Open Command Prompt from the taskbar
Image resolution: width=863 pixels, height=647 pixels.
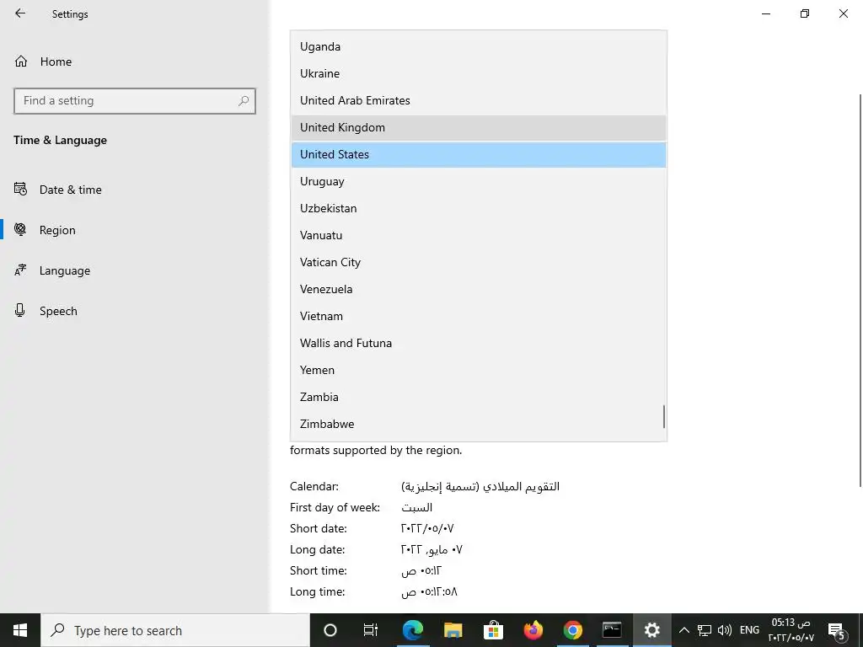click(x=612, y=630)
